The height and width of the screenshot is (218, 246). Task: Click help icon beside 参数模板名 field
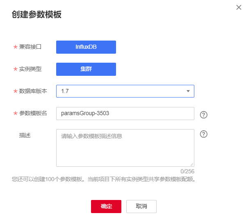tap(204, 115)
